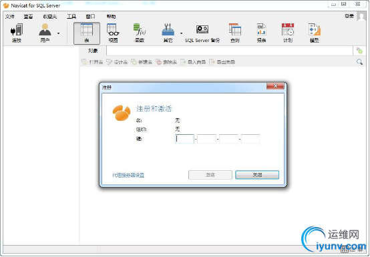The width and height of the screenshot is (370, 257).
Task: Click Export Wizard (导出向导) in object toolbar
Action: [222, 62]
